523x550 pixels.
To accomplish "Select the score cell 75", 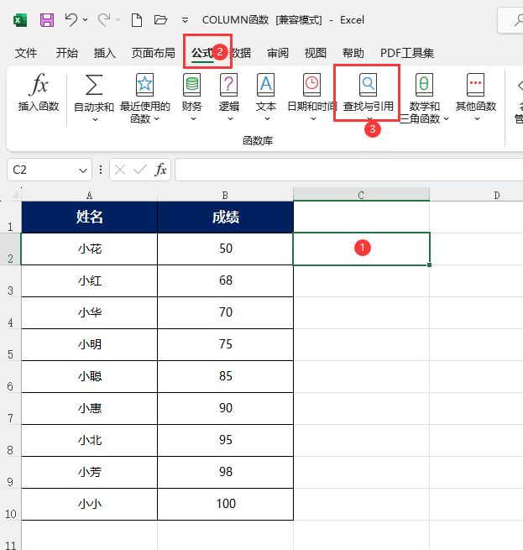I will pos(225,345).
